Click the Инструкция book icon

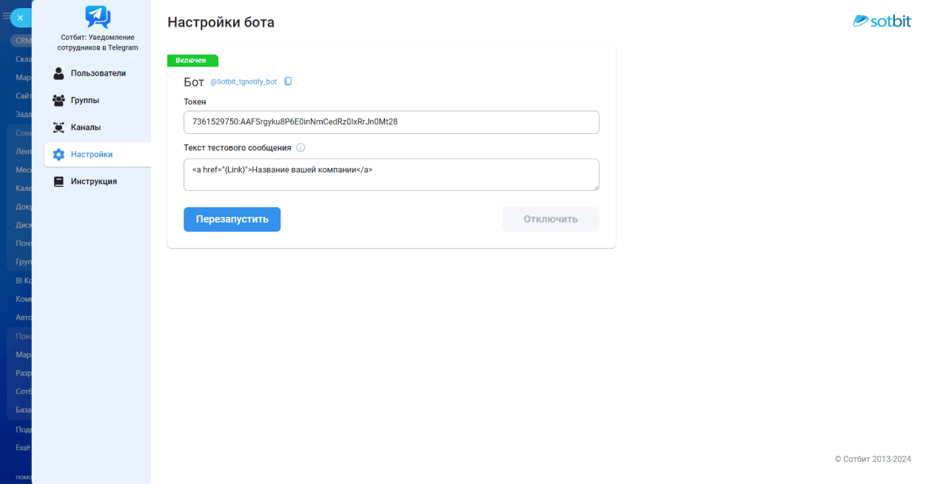click(x=59, y=181)
